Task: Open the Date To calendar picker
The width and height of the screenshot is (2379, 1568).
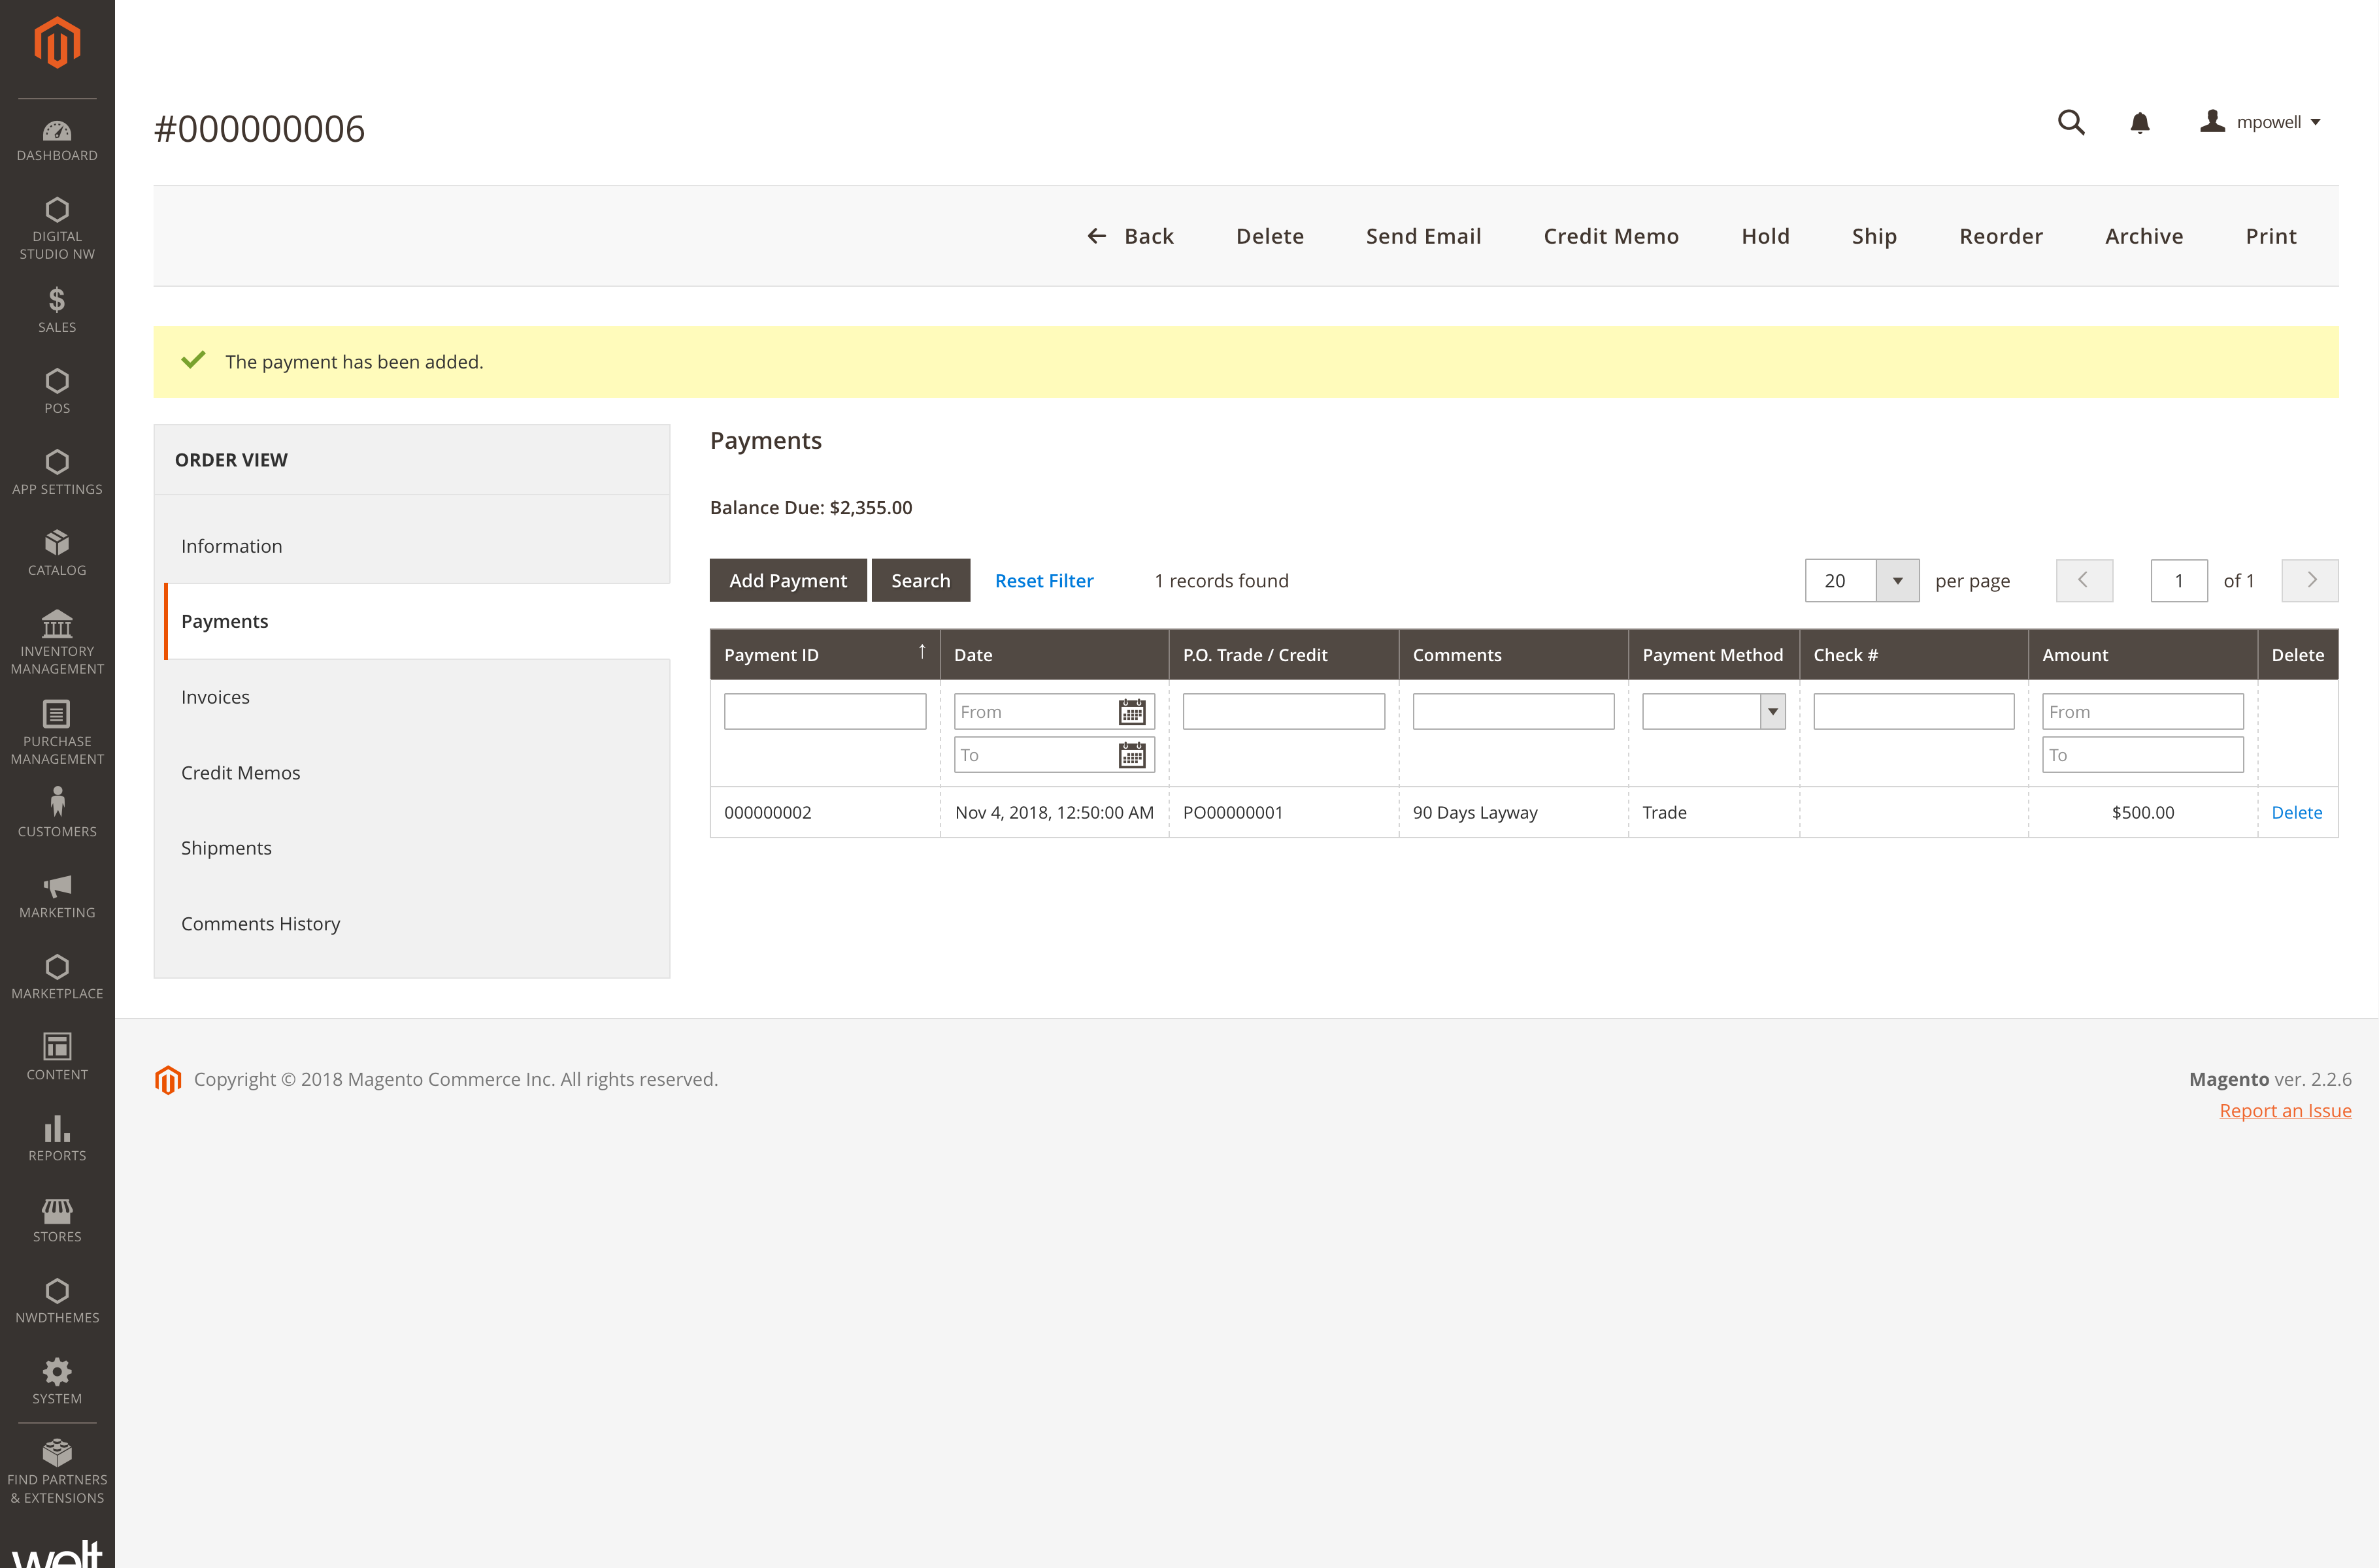Action: [x=1131, y=755]
